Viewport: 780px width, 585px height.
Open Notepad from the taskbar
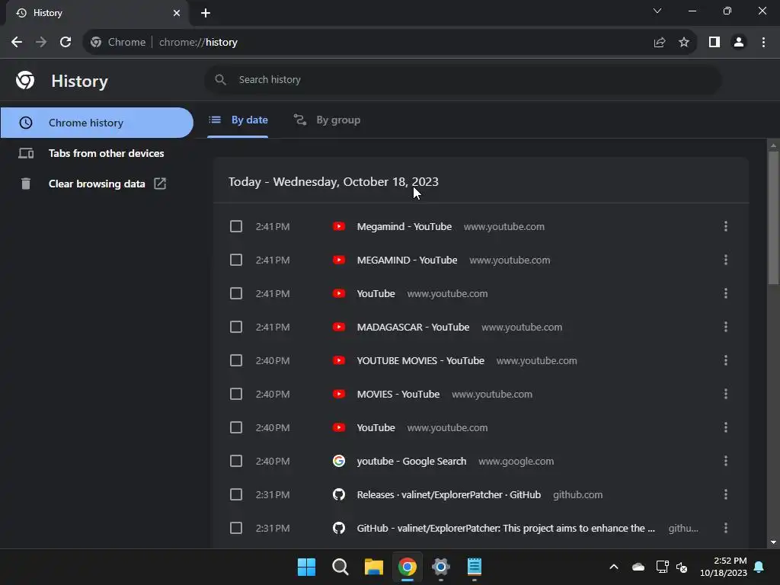coord(475,567)
